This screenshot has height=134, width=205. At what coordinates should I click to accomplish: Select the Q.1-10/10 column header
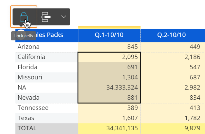[109, 35]
